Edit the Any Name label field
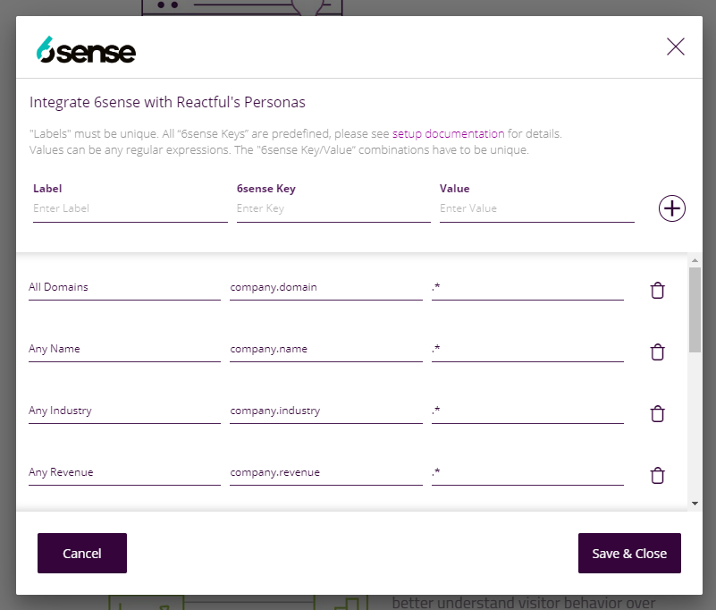Viewport: 716px width, 610px height. click(124, 349)
